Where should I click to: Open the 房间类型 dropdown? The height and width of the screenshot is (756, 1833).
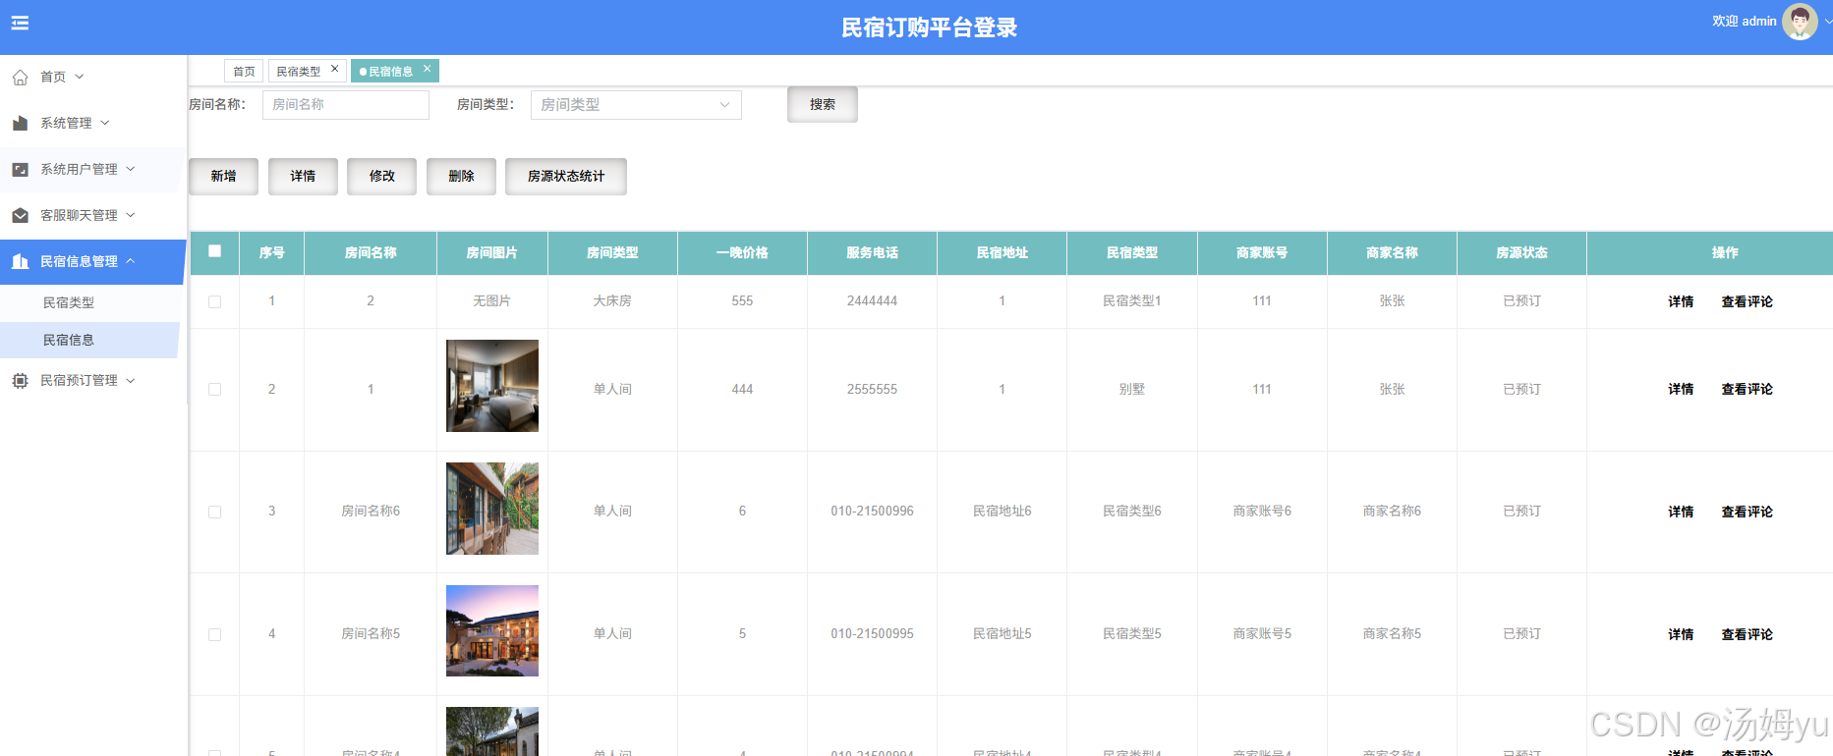(x=636, y=105)
